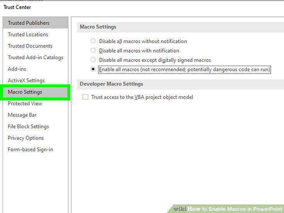
Task: Open Protected View settings
Action: click(x=35, y=103)
